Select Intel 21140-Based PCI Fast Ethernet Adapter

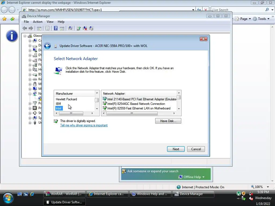click(x=140, y=99)
